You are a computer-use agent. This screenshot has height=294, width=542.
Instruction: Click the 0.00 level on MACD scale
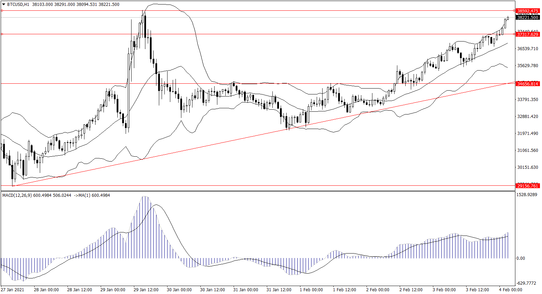pyautogui.click(x=521, y=258)
